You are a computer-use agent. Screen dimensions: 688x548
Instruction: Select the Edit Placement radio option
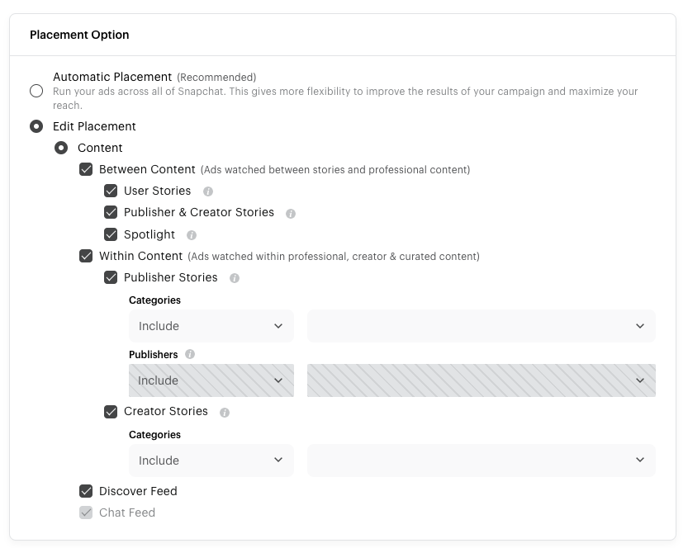click(36, 127)
